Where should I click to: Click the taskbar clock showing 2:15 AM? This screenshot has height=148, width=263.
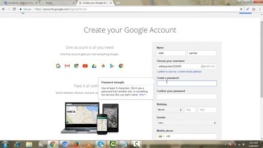(254, 144)
